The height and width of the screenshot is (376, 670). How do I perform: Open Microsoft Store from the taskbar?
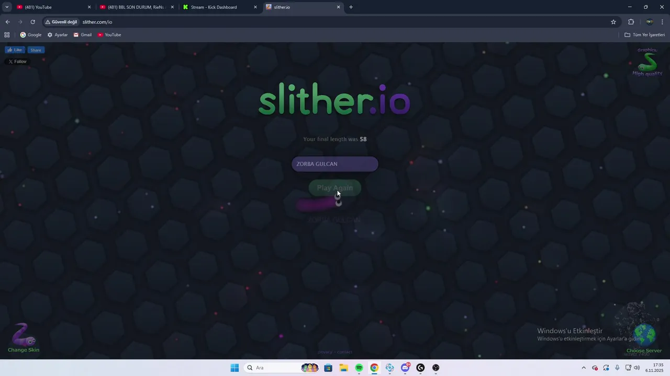tap(328, 368)
